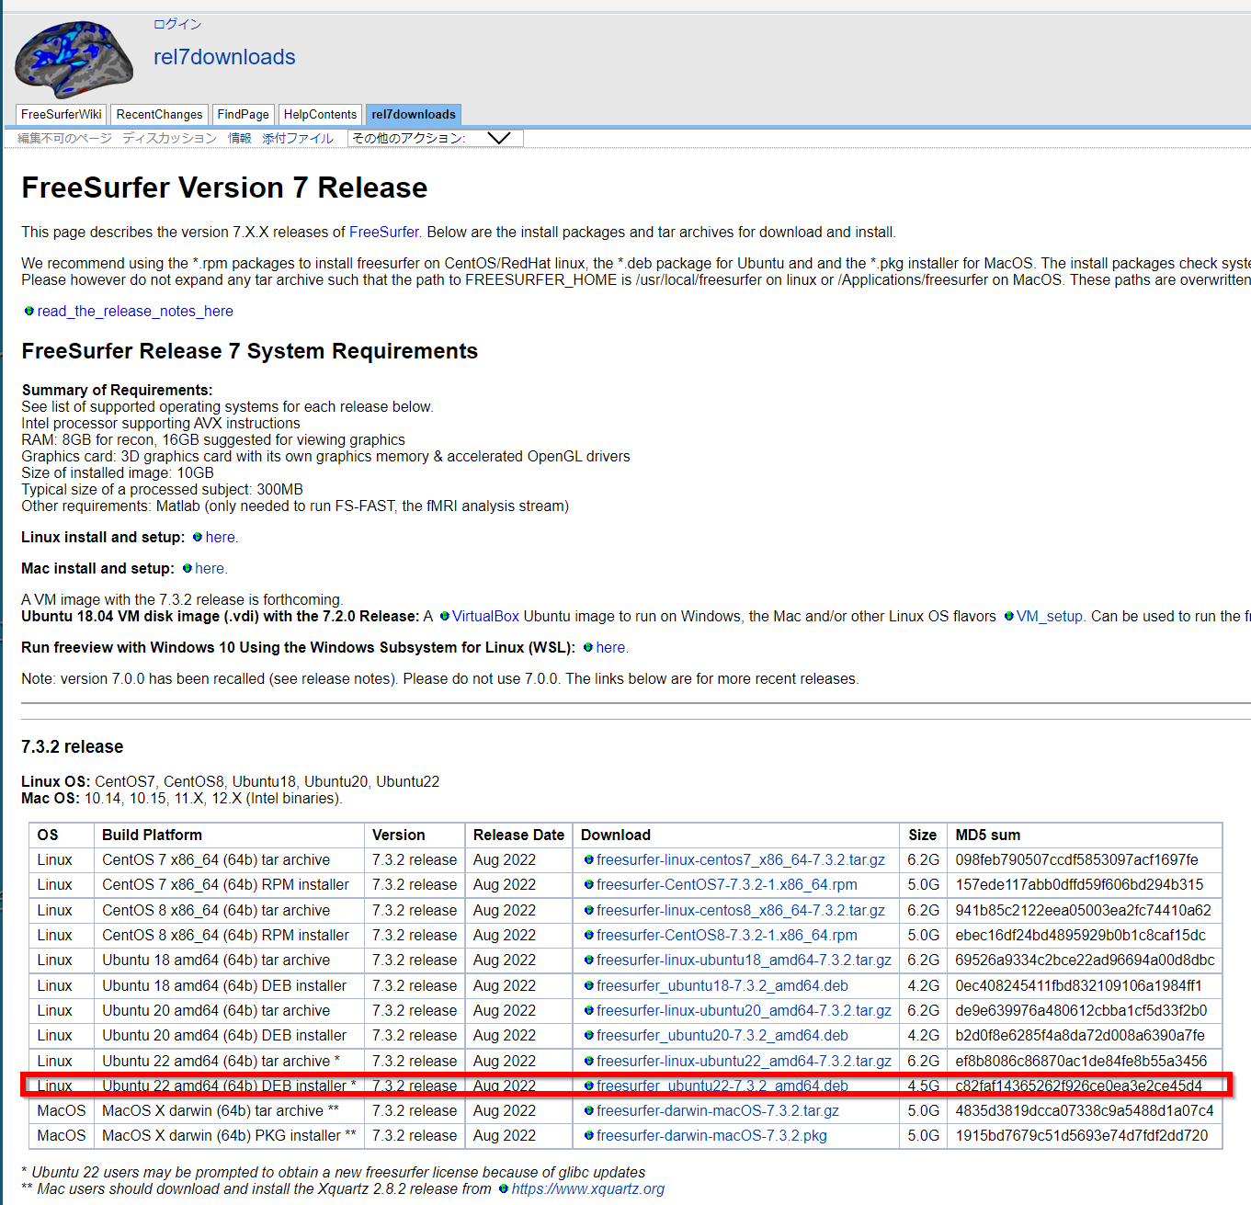Open the VM_setup link
The height and width of the screenshot is (1205, 1251).
[x=1050, y=616]
